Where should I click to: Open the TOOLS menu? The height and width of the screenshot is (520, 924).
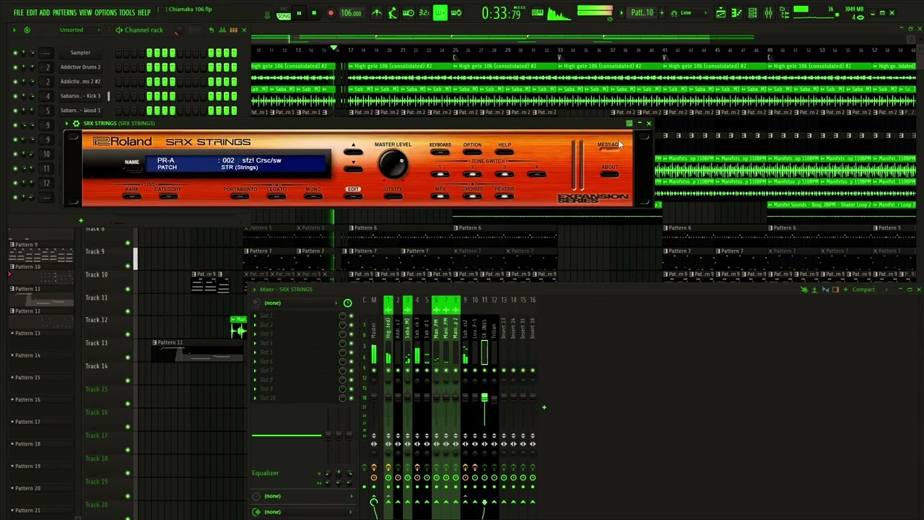click(x=127, y=13)
